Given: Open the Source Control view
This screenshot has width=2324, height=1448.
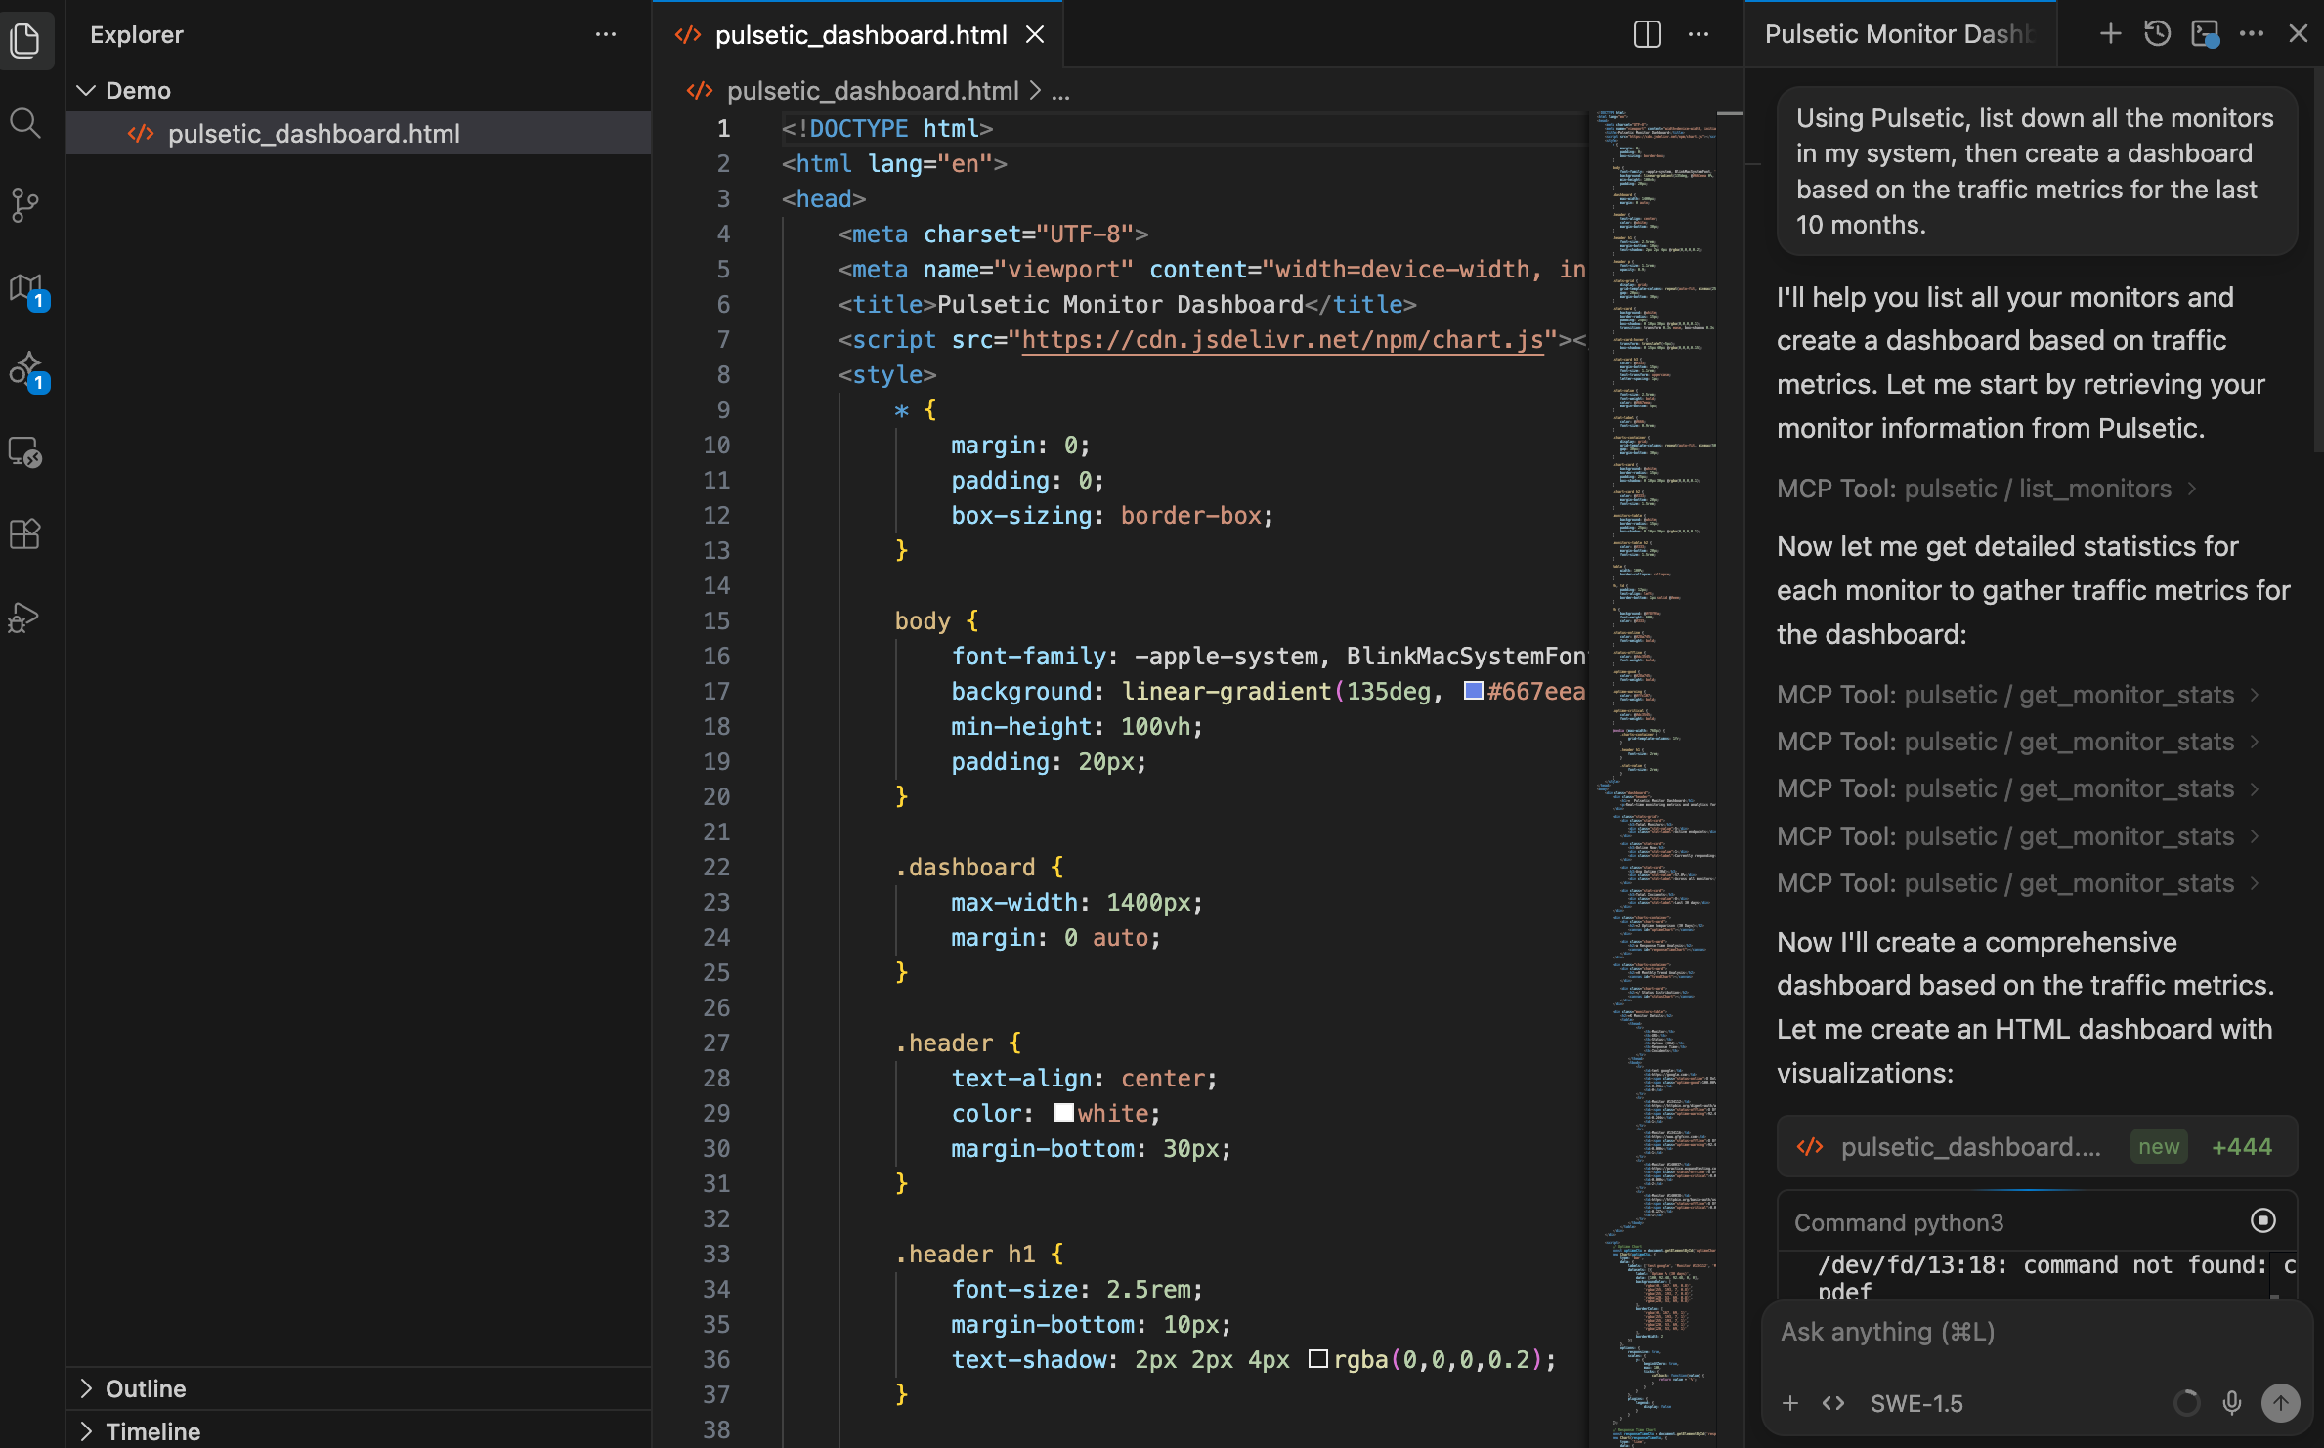Looking at the screenshot, I should (x=26, y=205).
